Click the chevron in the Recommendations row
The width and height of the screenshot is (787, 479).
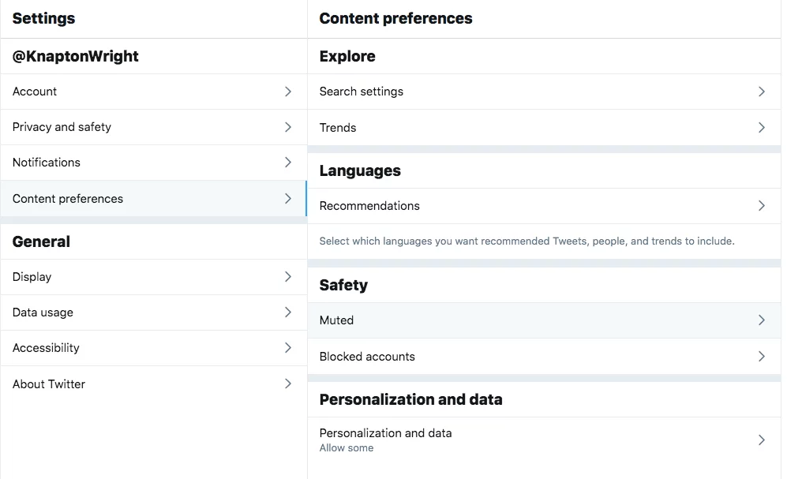click(x=762, y=206)
